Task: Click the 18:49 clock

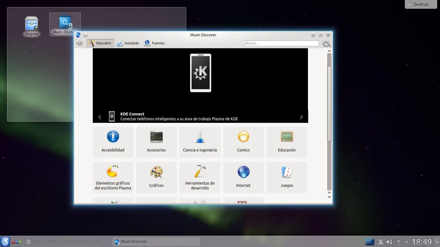Action: [x=422, y=242]
